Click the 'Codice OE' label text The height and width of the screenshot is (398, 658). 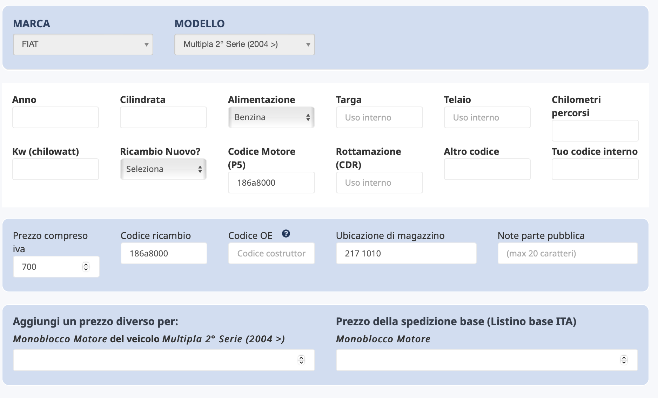[x=250, y=235]
